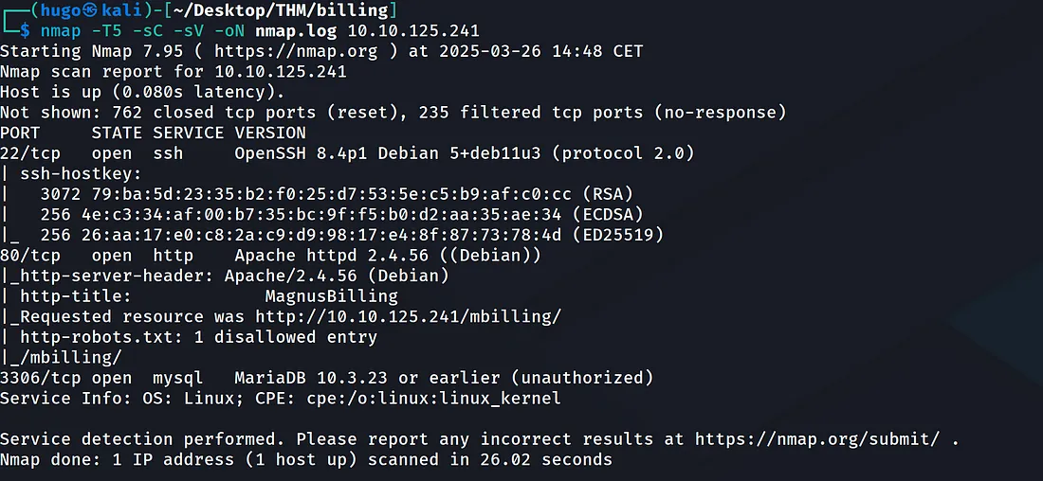
Task: Click the 3306/tcp mysql port line
Action: click(326, 378)
